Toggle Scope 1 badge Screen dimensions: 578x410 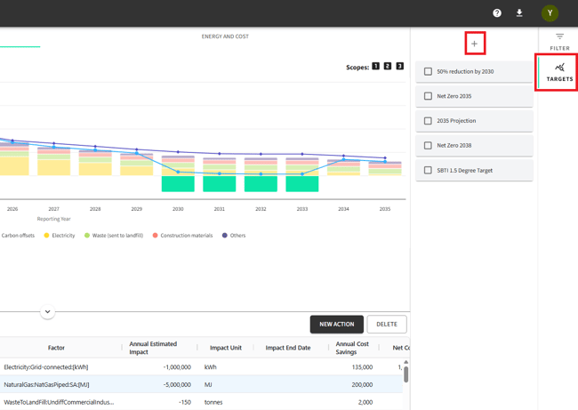(x=375, y=67)
